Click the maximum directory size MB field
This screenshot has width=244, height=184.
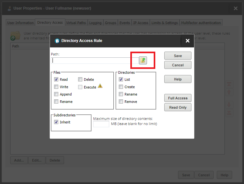coord(101,124)
